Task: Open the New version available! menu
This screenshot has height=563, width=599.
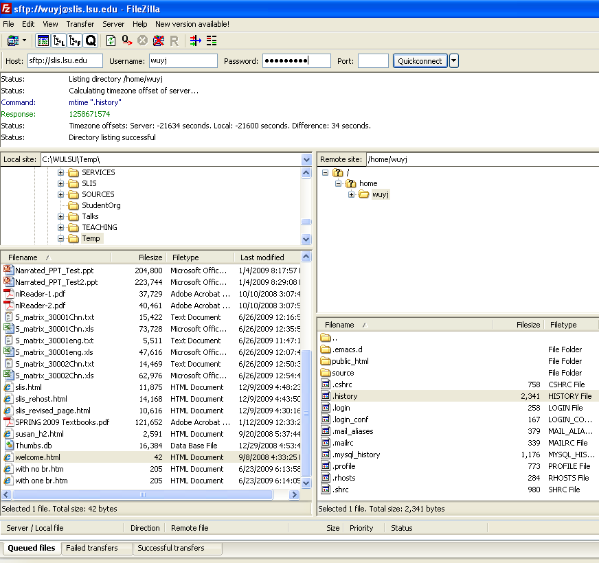Action: click(x=192, y=24)
